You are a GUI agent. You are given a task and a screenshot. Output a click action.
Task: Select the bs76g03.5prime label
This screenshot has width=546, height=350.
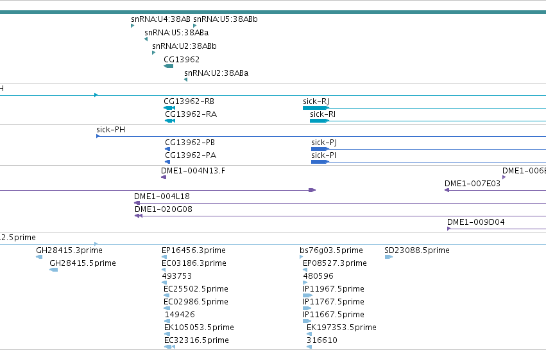331,250
